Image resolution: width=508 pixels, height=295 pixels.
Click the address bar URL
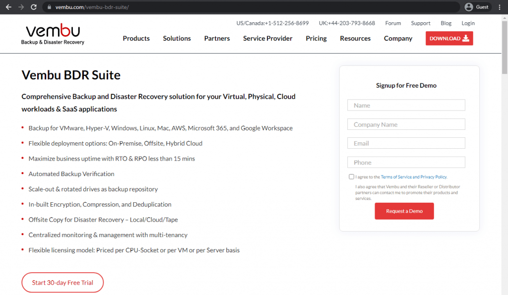(x=92, y=7)
